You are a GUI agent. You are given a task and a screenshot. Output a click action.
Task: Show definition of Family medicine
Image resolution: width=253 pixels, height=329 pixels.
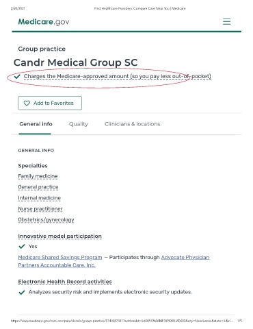[38, 176]
